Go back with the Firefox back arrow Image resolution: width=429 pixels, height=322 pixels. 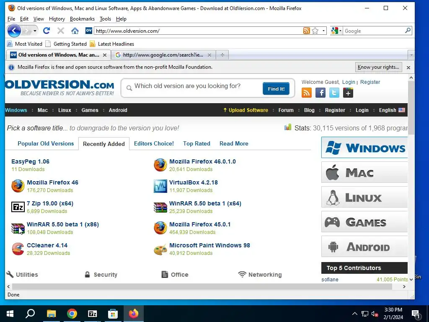(x=14, y=31)
